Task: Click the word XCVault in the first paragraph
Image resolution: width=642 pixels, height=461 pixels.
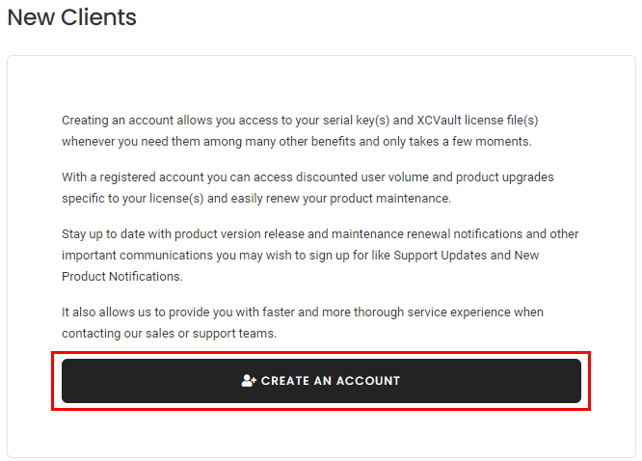Action: [439, 120]
